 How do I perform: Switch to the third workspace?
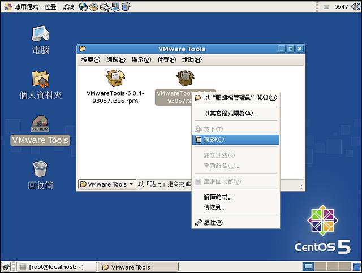(x=333, y=267)
